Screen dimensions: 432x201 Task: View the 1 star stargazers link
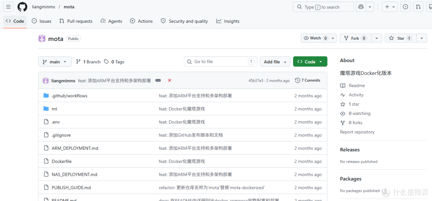click(x=354, y=104)
